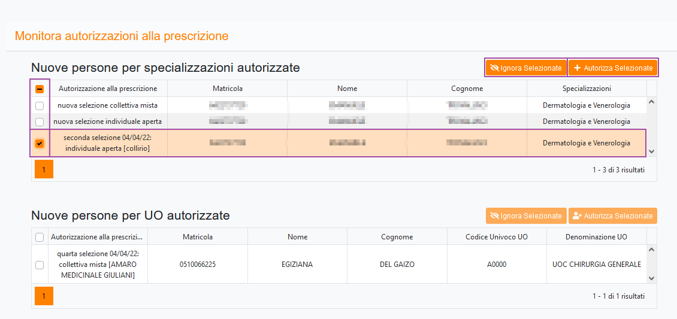This screenshot has height=319, width=677.
Task: Check the 'nuova selezione individuale aperta' row checkbox
Action: click(x=40, y=122)
